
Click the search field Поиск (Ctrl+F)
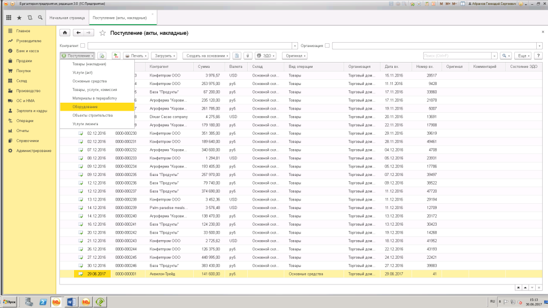(x=458, y=56)
